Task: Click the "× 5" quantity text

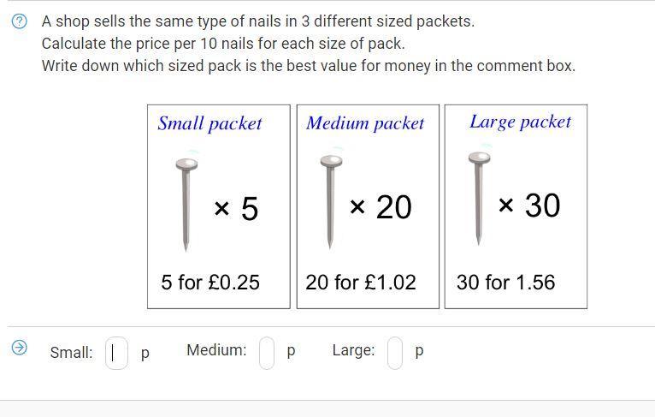Action: point(236,208)
